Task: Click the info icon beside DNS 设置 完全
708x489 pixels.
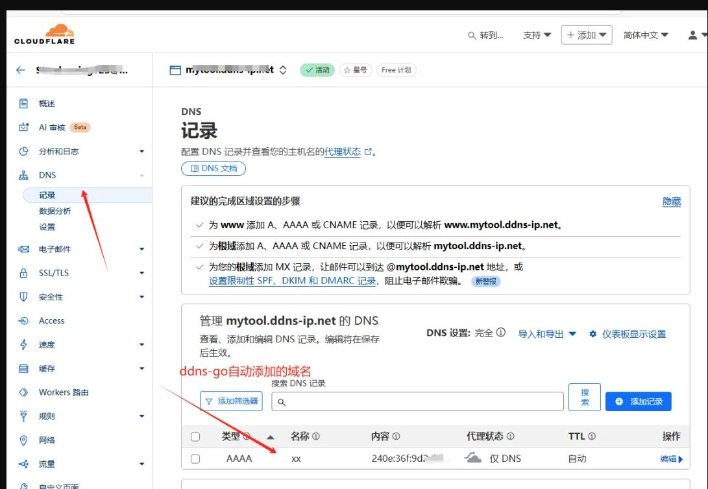Action: pyautogui.click(x=501, y=333)
